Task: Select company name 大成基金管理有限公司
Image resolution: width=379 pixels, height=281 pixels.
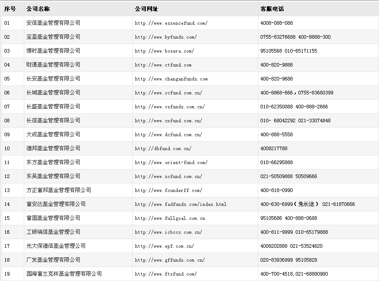Action: coord(53,134)
